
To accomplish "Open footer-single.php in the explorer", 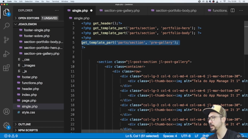I will click(38, 30).
